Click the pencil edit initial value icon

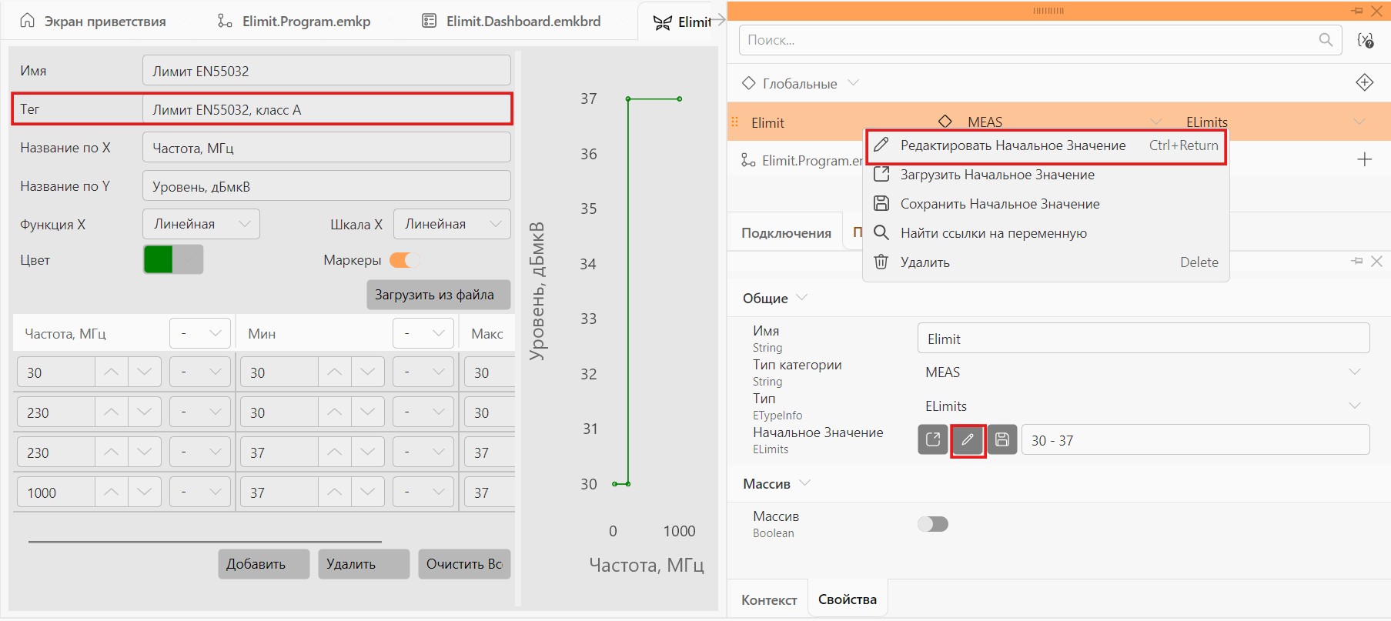point(968,440)
